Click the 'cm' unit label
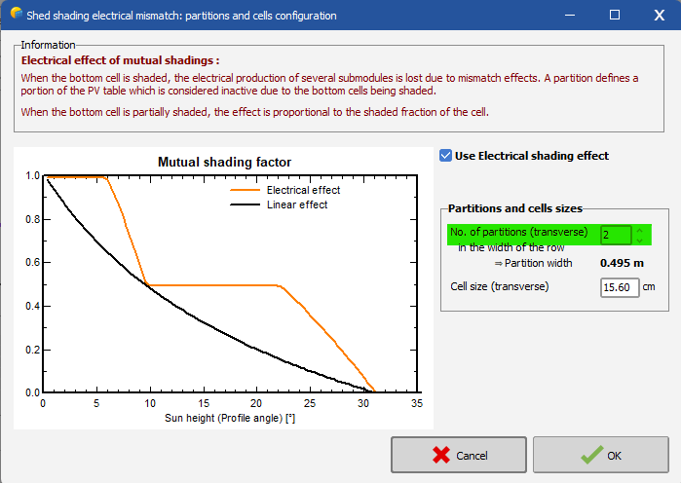The image size is (681, 483). point(649,287)
